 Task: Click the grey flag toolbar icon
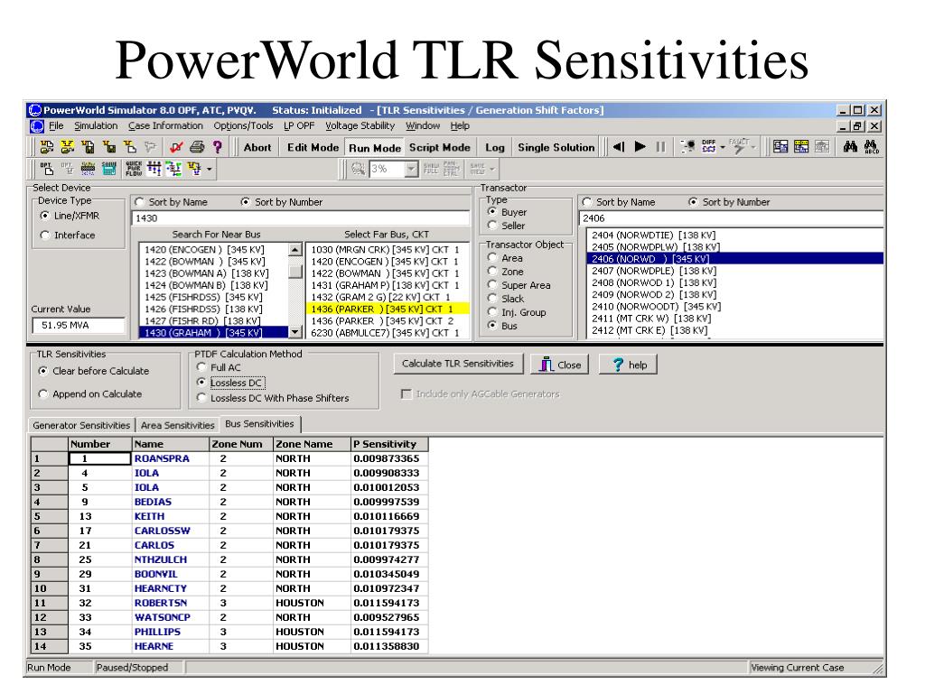(151, 147)
